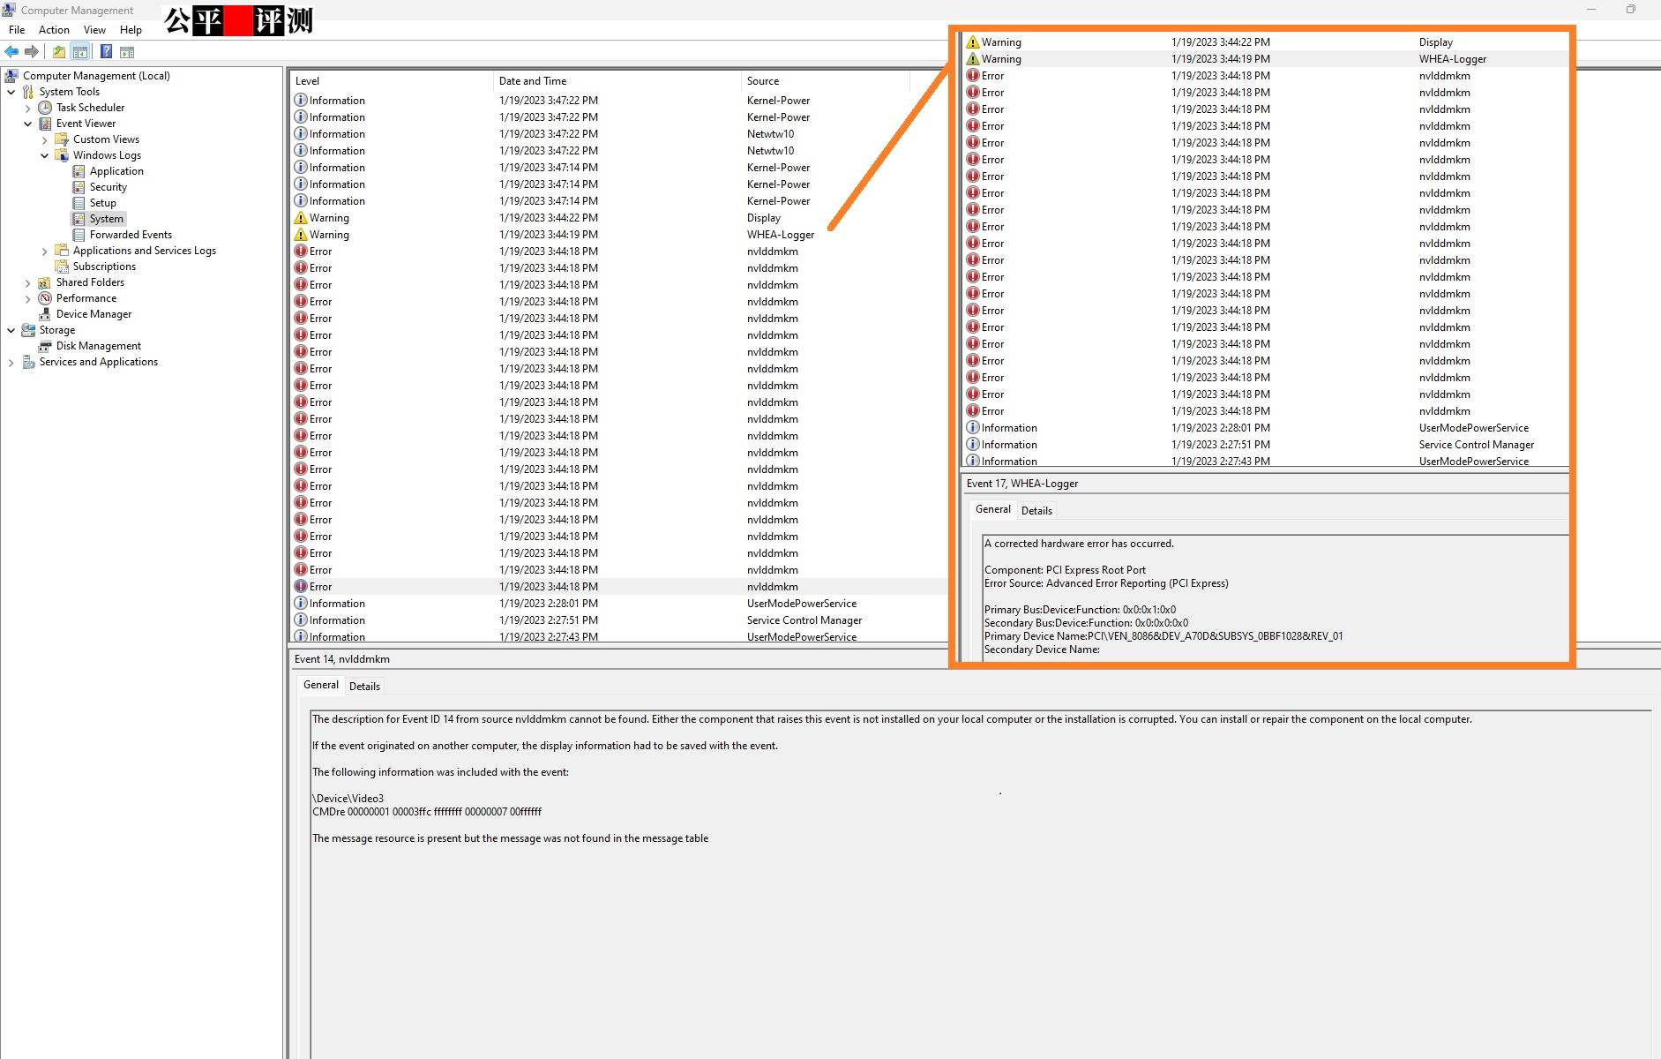Image resolution: width=1661 pixels, height=1059 pixels.
Task: Toggle Show/Hide Console Tree toolbar button
Action: [x=80, y=52]
